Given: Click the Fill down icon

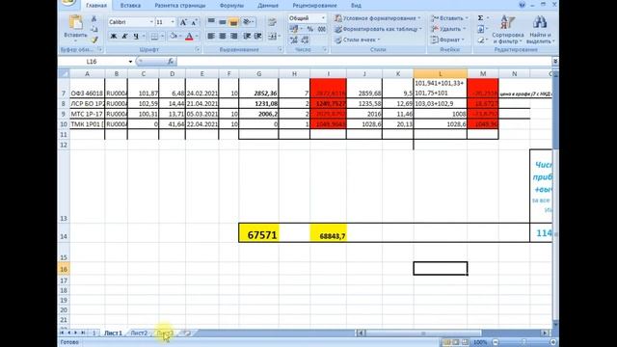Looking at the screenshot, I should (x=480, y=29).
